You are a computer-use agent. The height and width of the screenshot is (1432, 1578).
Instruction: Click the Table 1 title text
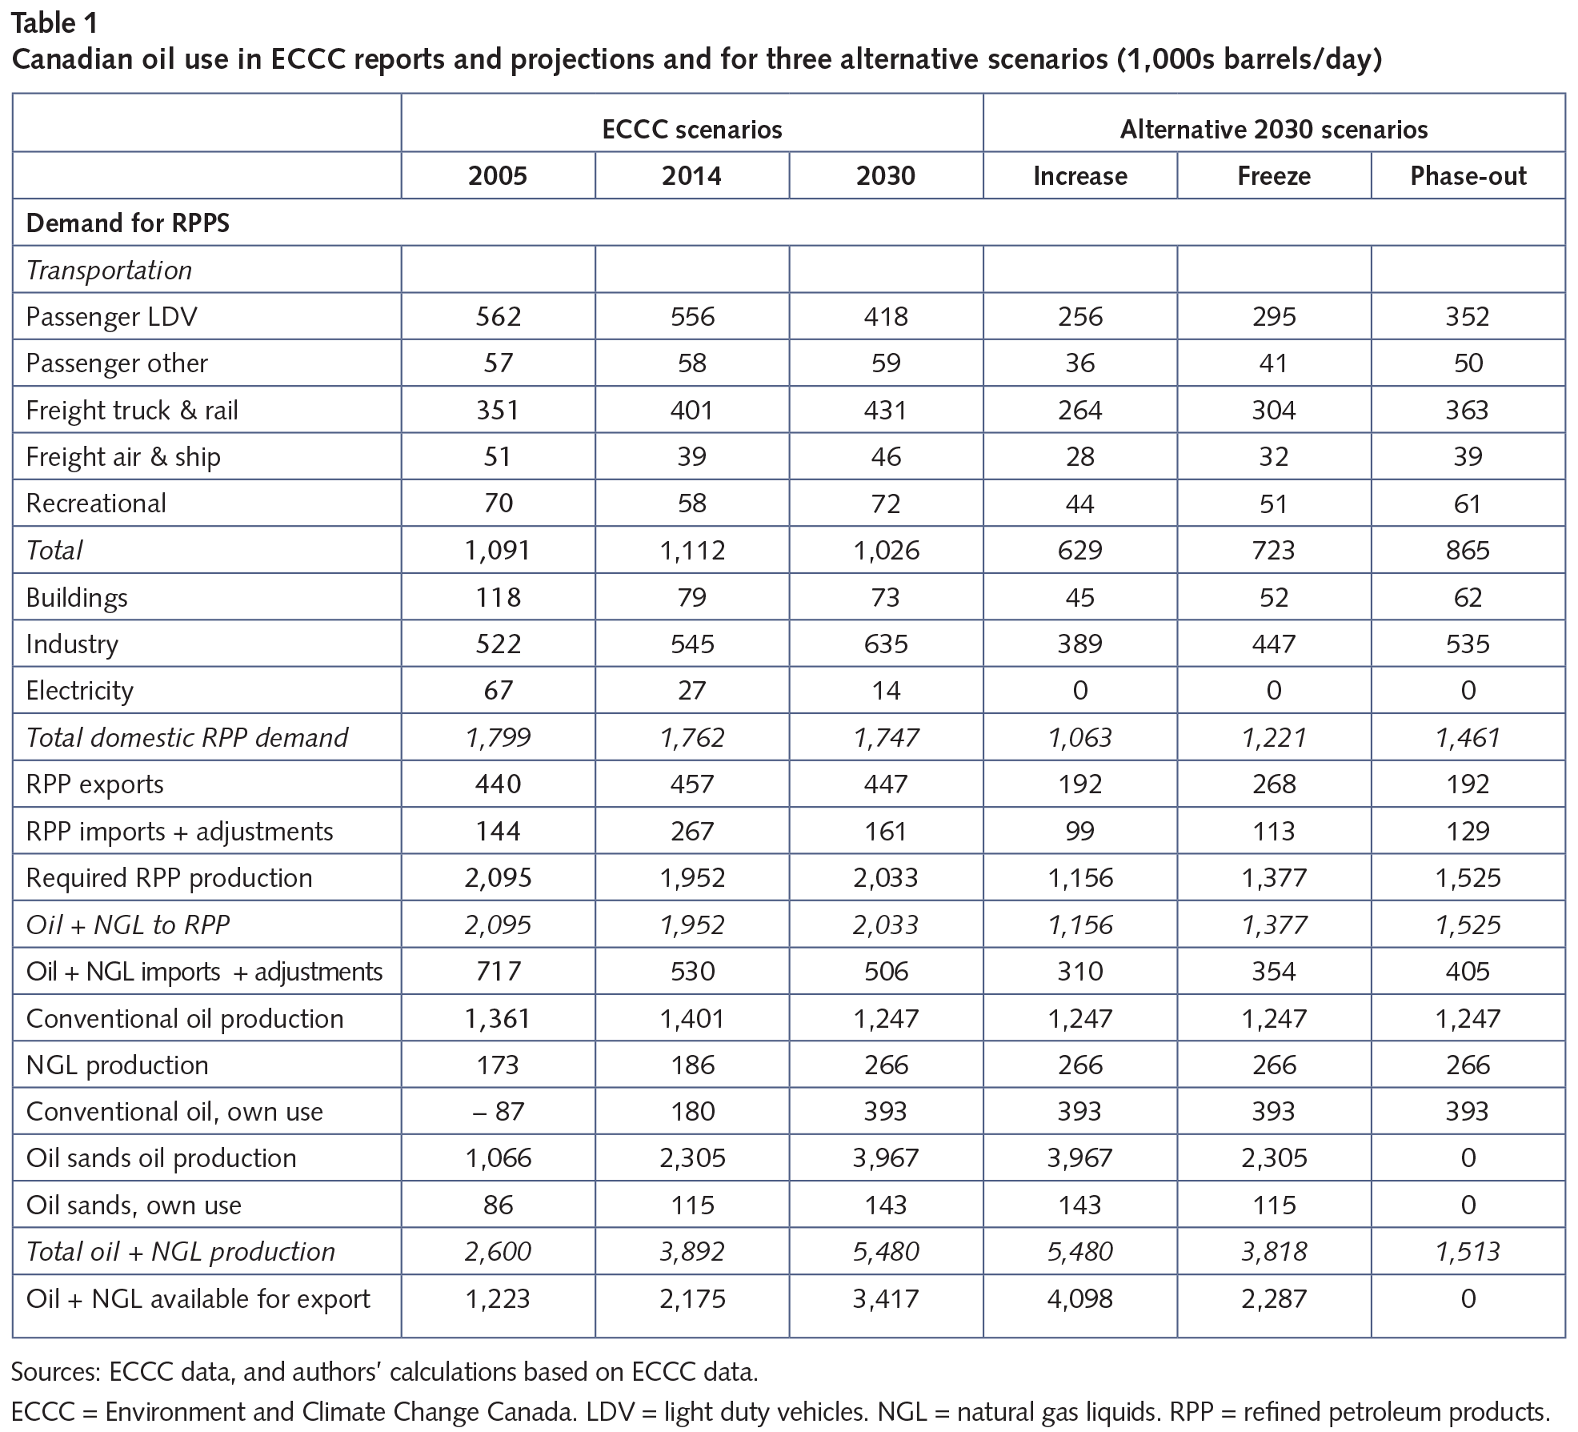(54, 23)
